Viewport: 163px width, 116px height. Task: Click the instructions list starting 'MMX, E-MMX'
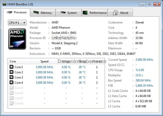[x=93, y=54]
